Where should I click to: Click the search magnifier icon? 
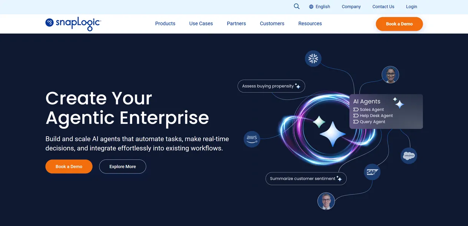click(297, 6)
